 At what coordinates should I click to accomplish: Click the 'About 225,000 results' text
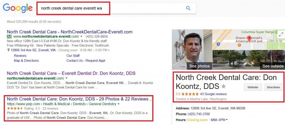[x=34, y=22]
